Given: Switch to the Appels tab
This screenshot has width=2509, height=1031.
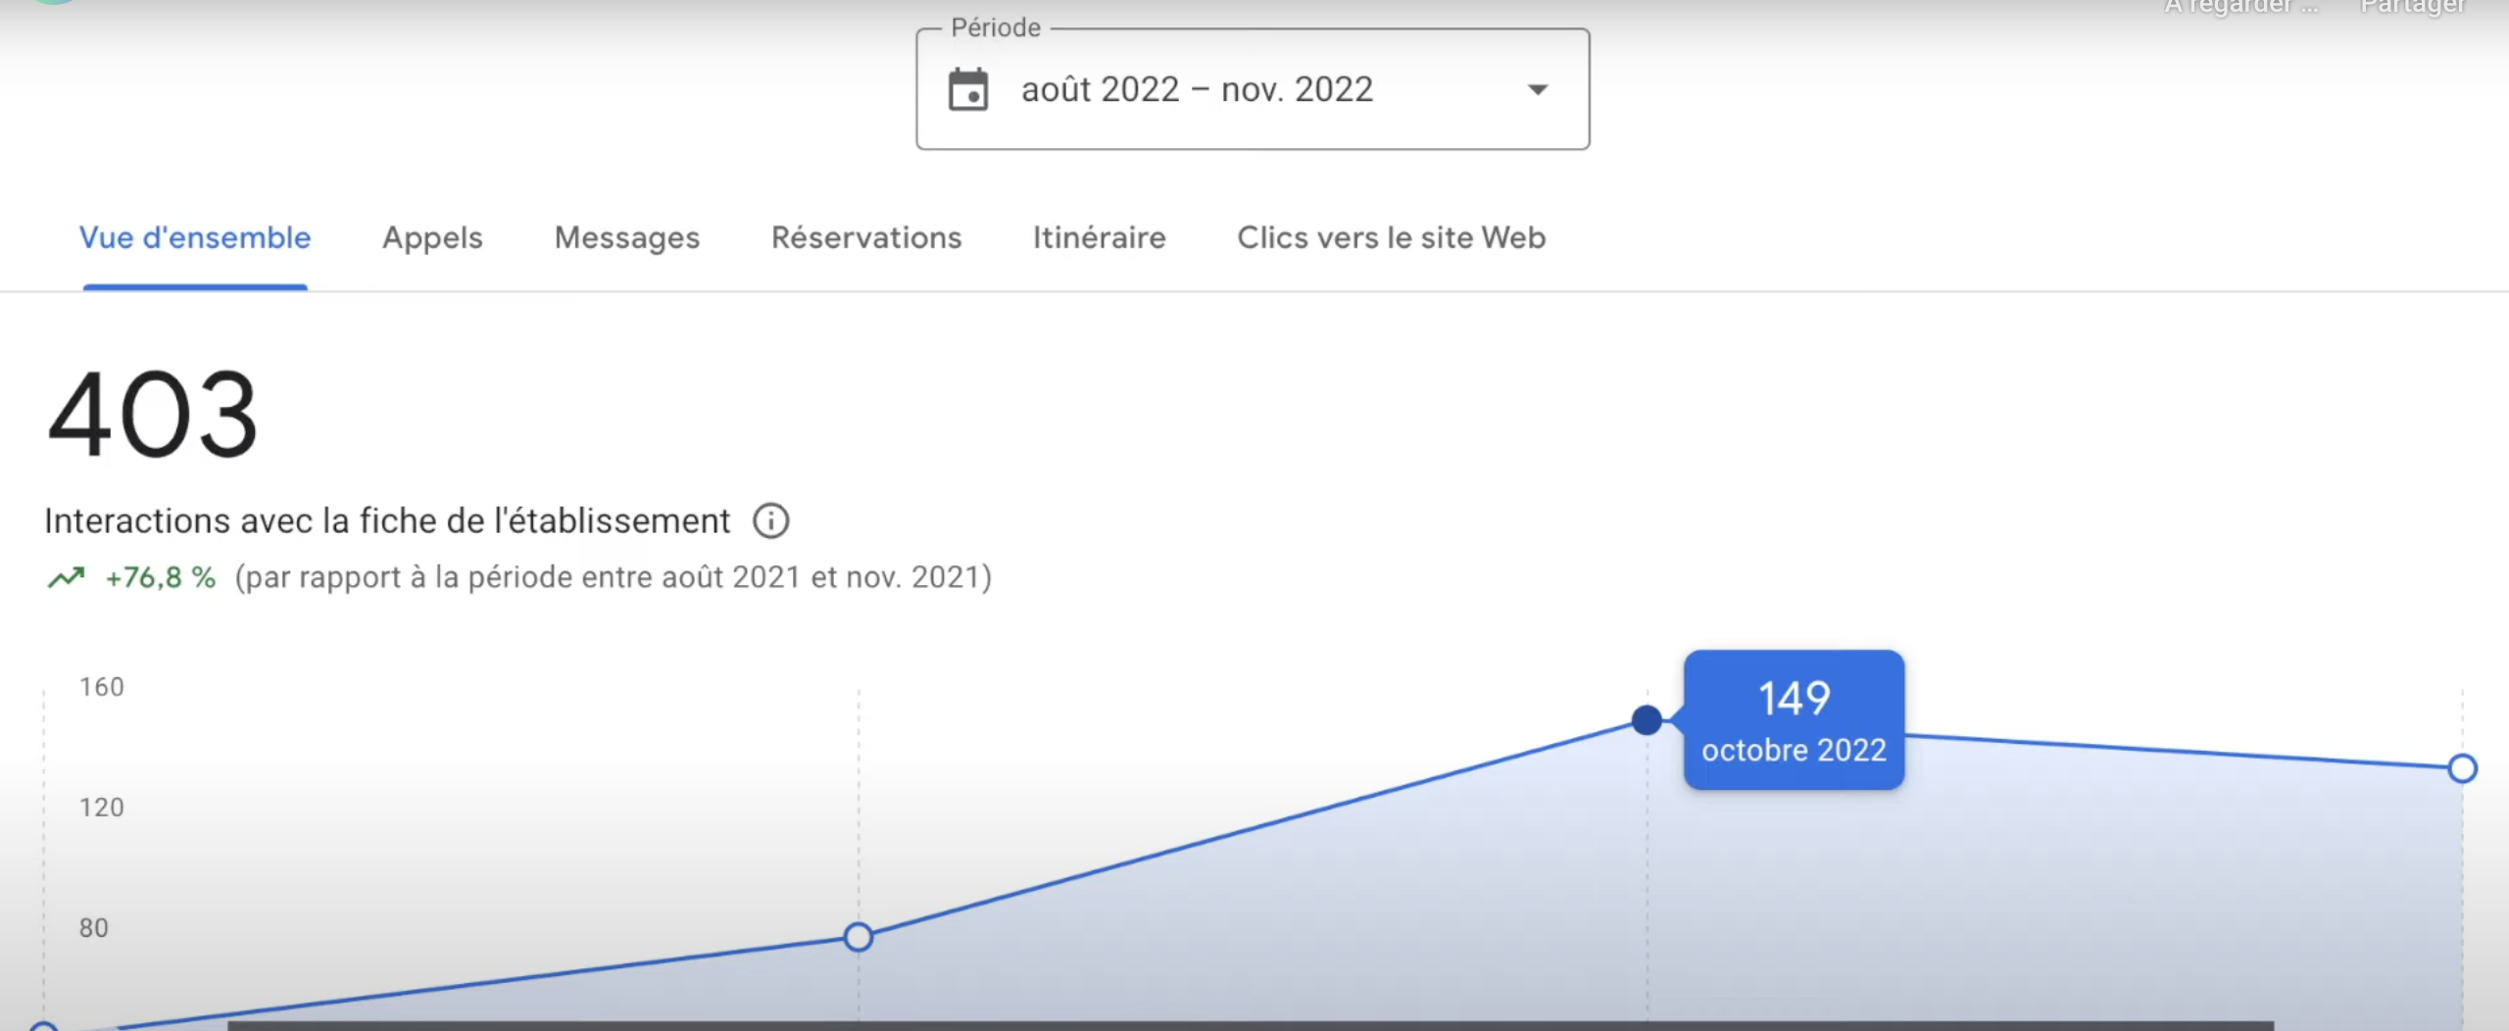Looking at the screenshot, I should pyautogui.click(x=431, y=237).
